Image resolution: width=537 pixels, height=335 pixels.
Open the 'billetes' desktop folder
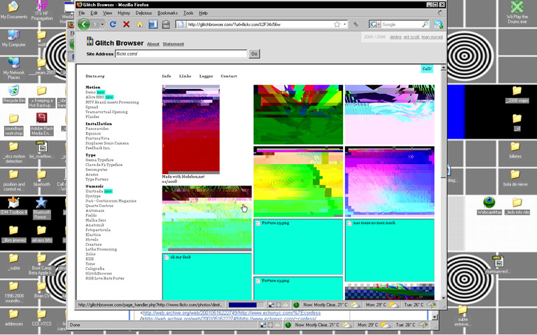[x=515, y=149]
